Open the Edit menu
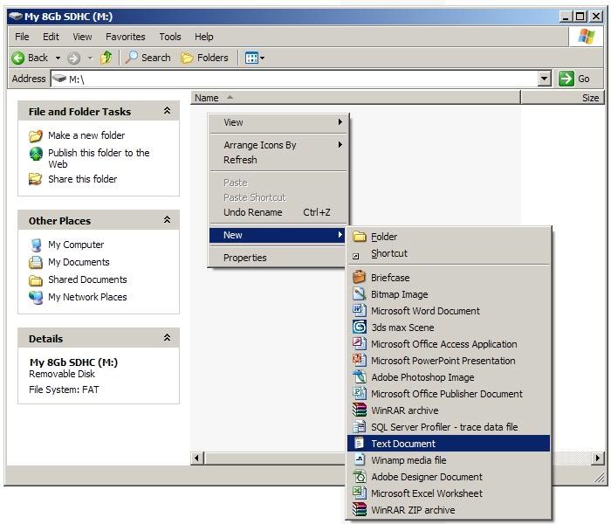 click(x=51, y=37)
